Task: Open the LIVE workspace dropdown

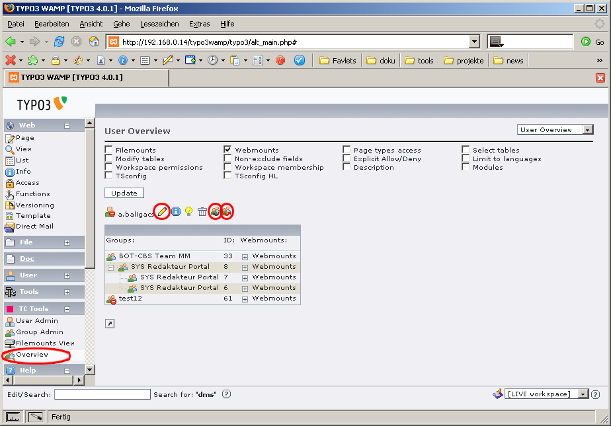Action: click(546, 394)
